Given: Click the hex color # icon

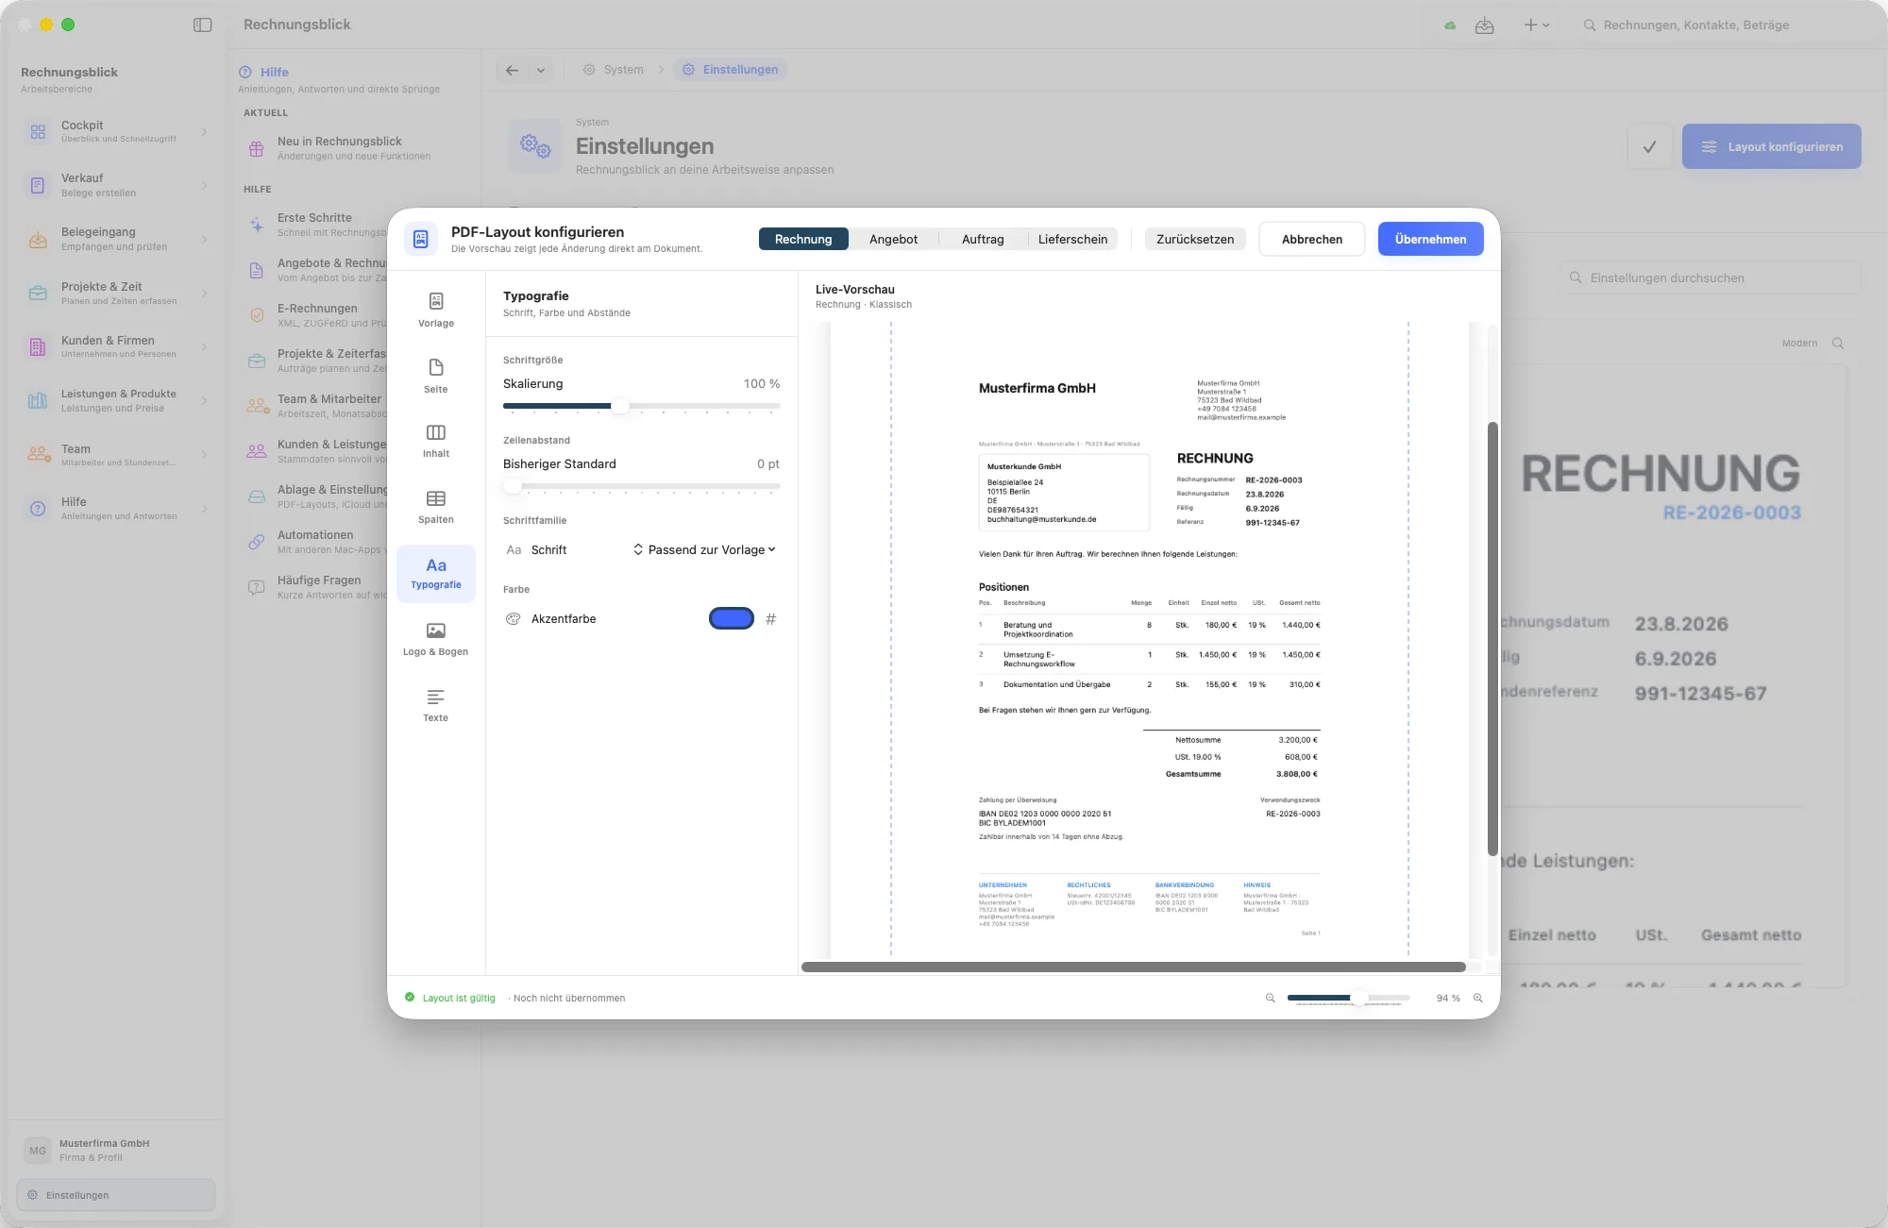Looking at the screenshot, I should 770,619.
